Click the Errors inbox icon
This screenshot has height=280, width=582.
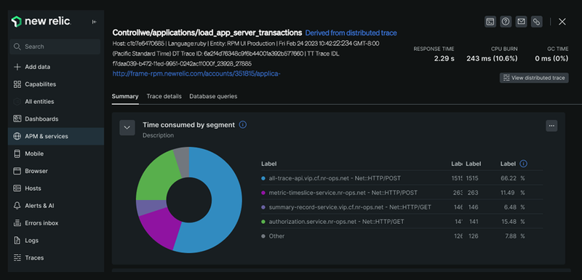[x=17, y=223]
